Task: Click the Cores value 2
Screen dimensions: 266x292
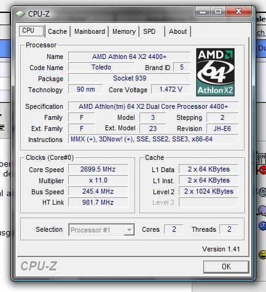Action: click(174, 229)
